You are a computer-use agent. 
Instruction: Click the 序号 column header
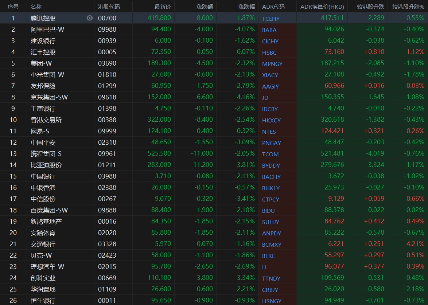coord(13,7)
